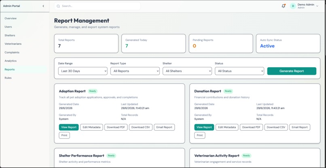This screenshot has width=326, height=168.
Task: View Report for Donation Report
Action: [x=204, y=127]
